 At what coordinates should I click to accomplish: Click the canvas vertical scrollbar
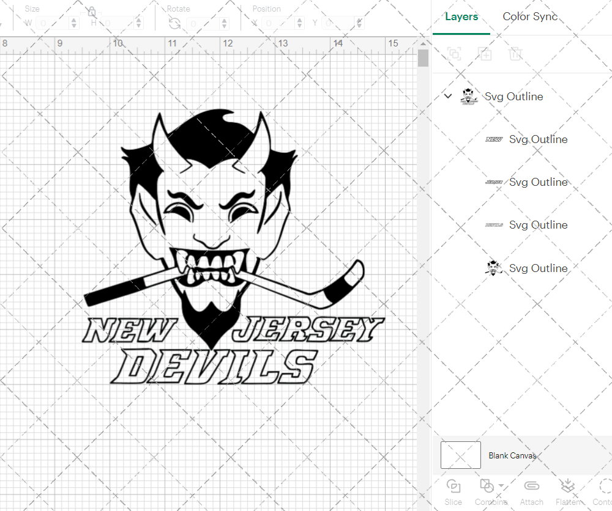pyautogui.click(x=423, y=57)
